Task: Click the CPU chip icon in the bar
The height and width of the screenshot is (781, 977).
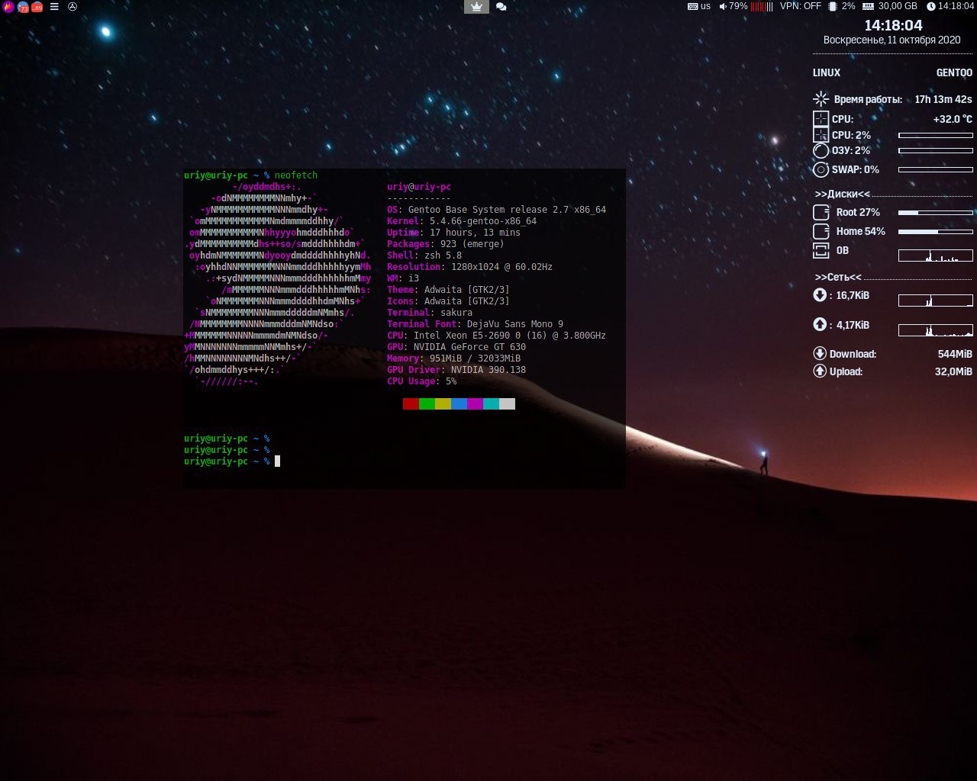Action: point(833,6)
